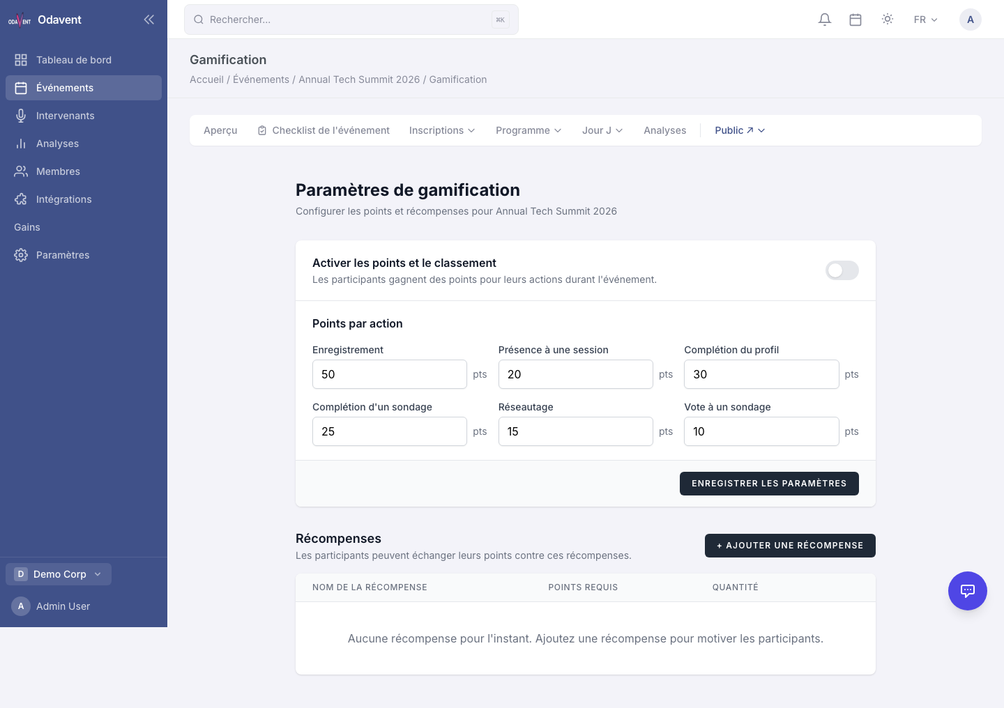
Task: Open Annual Tech Summit 2026 breadcrumb
Action: tap(359, 79)
